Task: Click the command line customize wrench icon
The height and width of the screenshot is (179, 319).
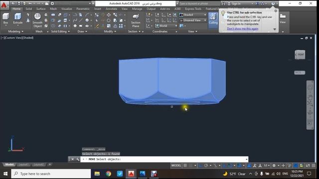Action: click(78, 159)
